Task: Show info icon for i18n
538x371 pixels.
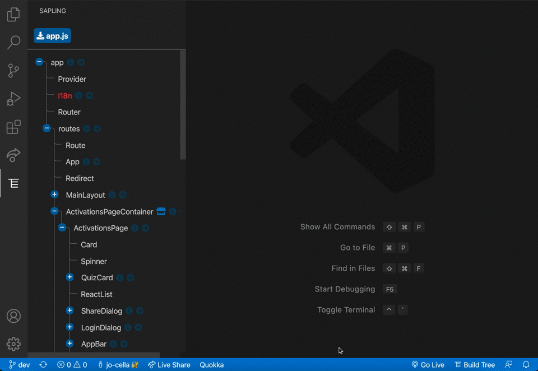Action: (79, 95)
